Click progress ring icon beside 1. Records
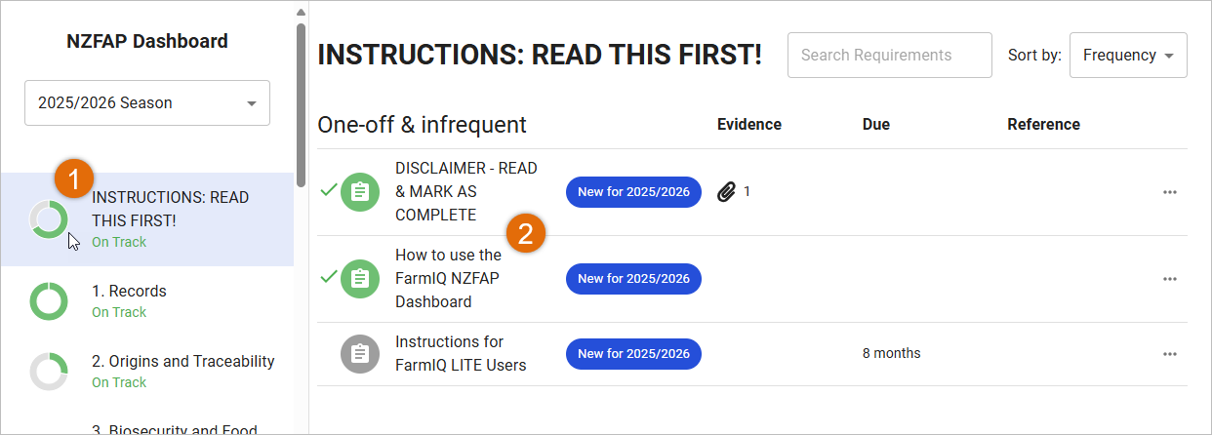 pos(48,301)
